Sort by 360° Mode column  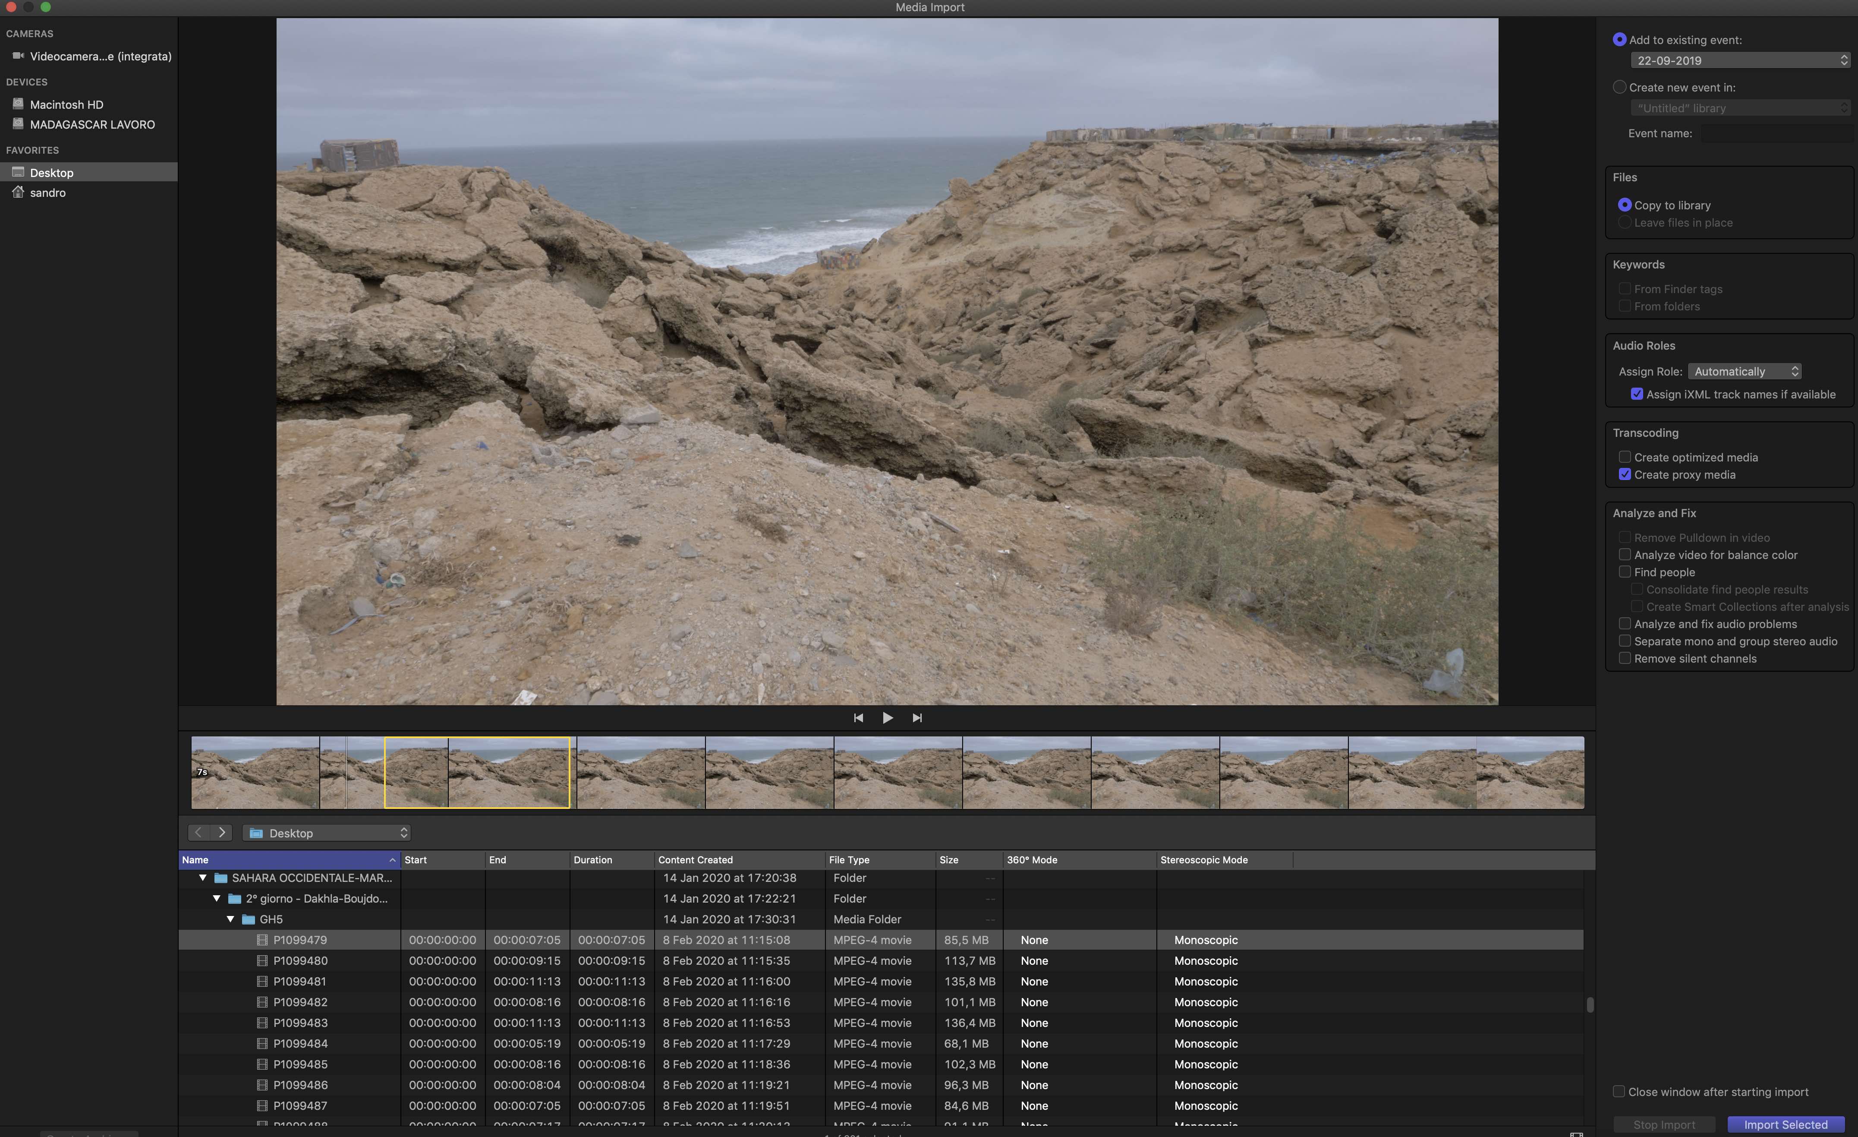pos(1080,859)
